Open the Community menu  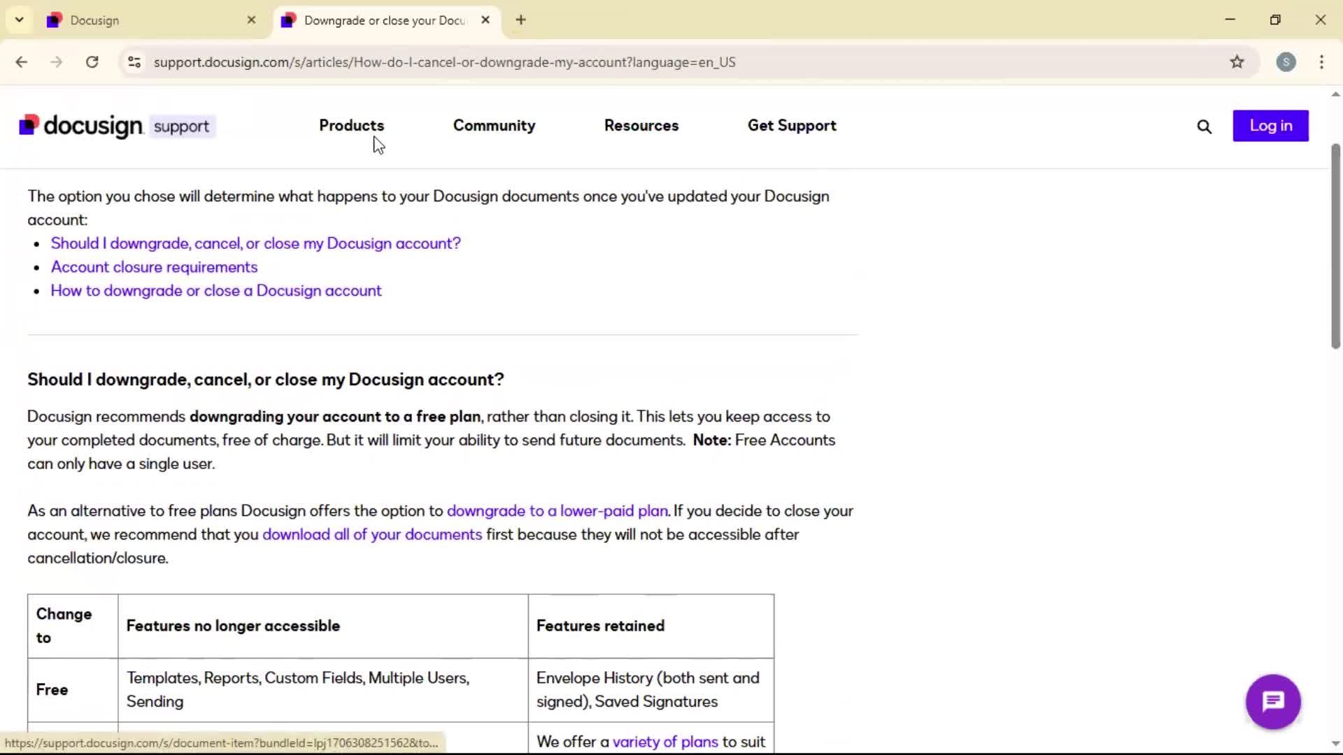tap(494, 126)
